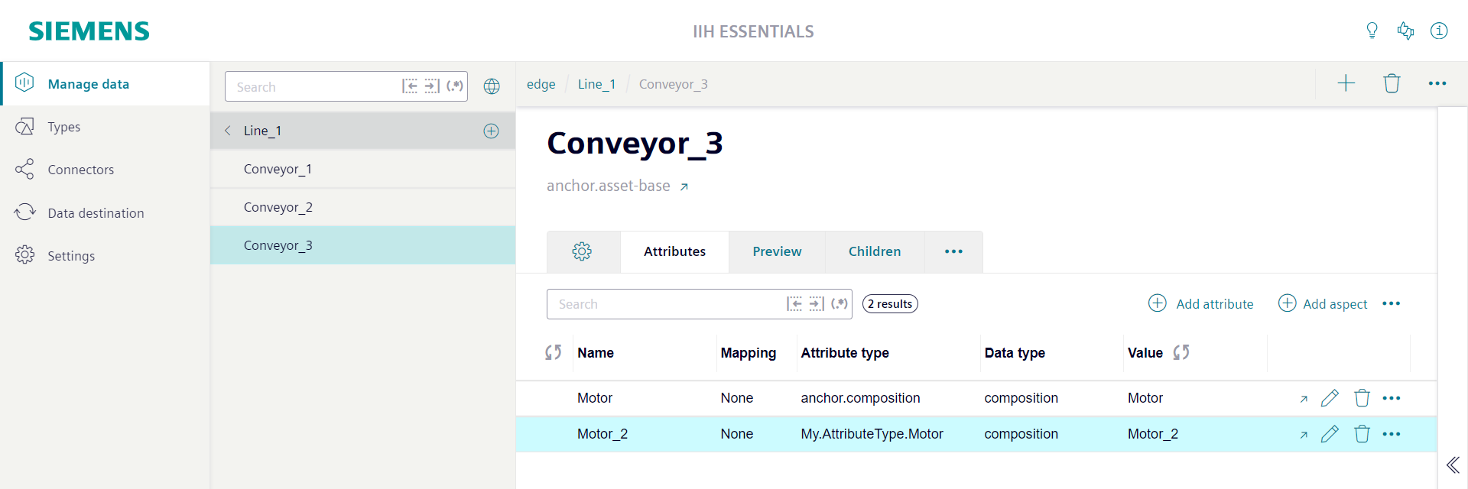The image size is (1468, 489).
Task: Open the lightbulb tips icon
Action: (x=1372, y=31)
